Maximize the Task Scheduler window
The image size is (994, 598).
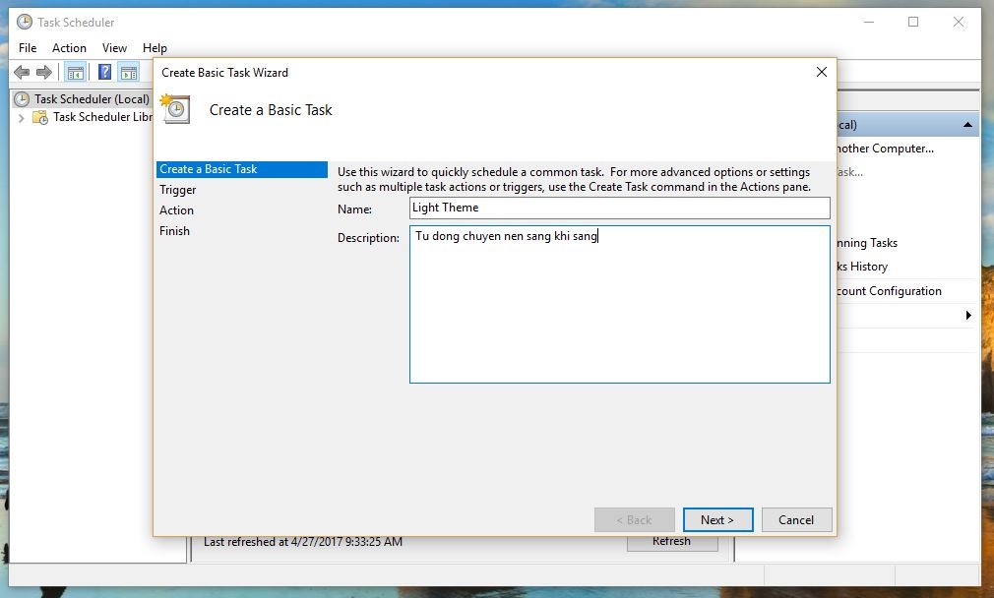click(x=913, y=23)
